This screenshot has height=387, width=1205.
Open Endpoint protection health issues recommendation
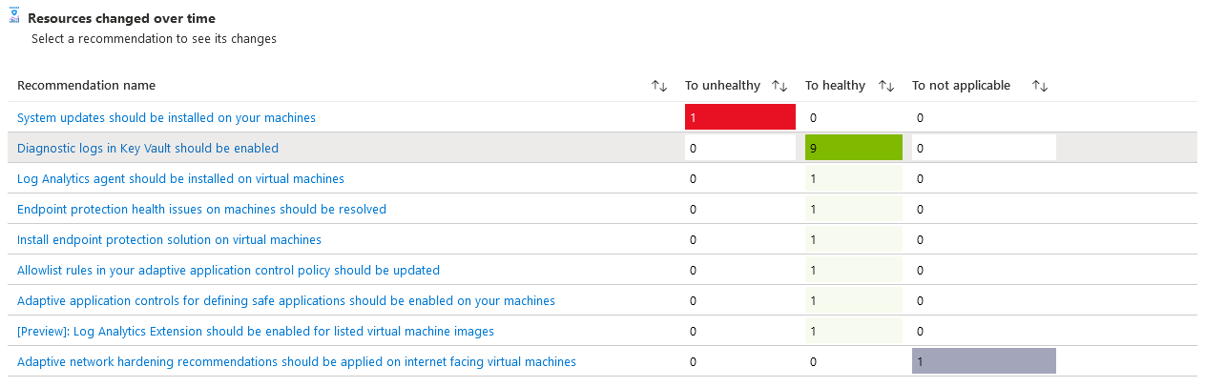coord(201,210)
